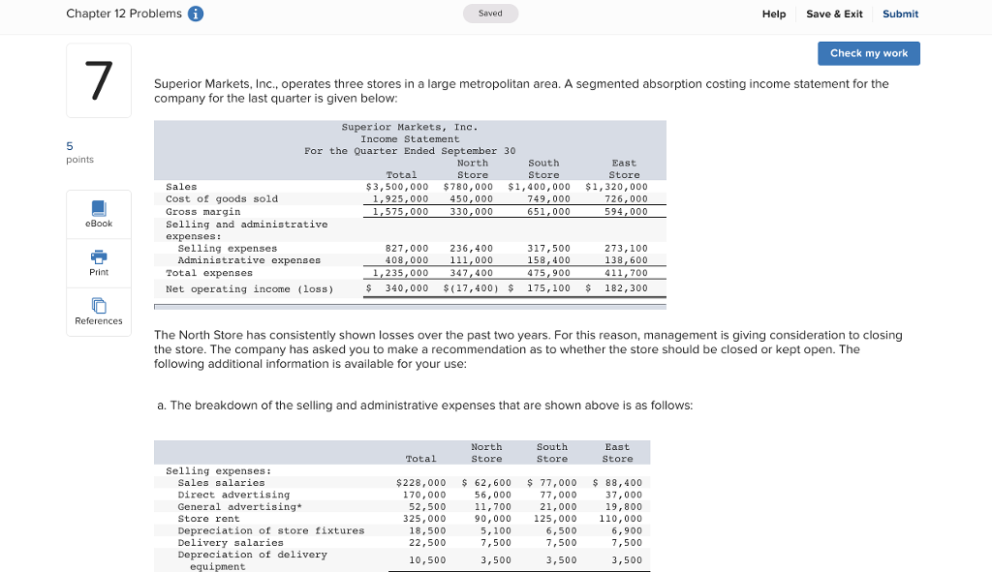Click the stacked pages References icon
Viewport: 992px width, 572px height.
point(98,305)
